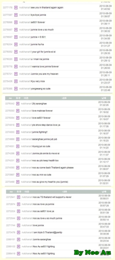The height and width of the screenshot is (260, 115).
Task: Click the 'By Noo Au' watermark text
Action: point(92,252)
